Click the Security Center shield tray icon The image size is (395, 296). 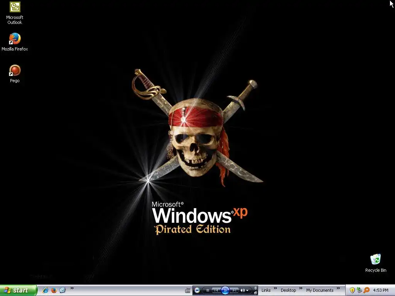[352, 290]
